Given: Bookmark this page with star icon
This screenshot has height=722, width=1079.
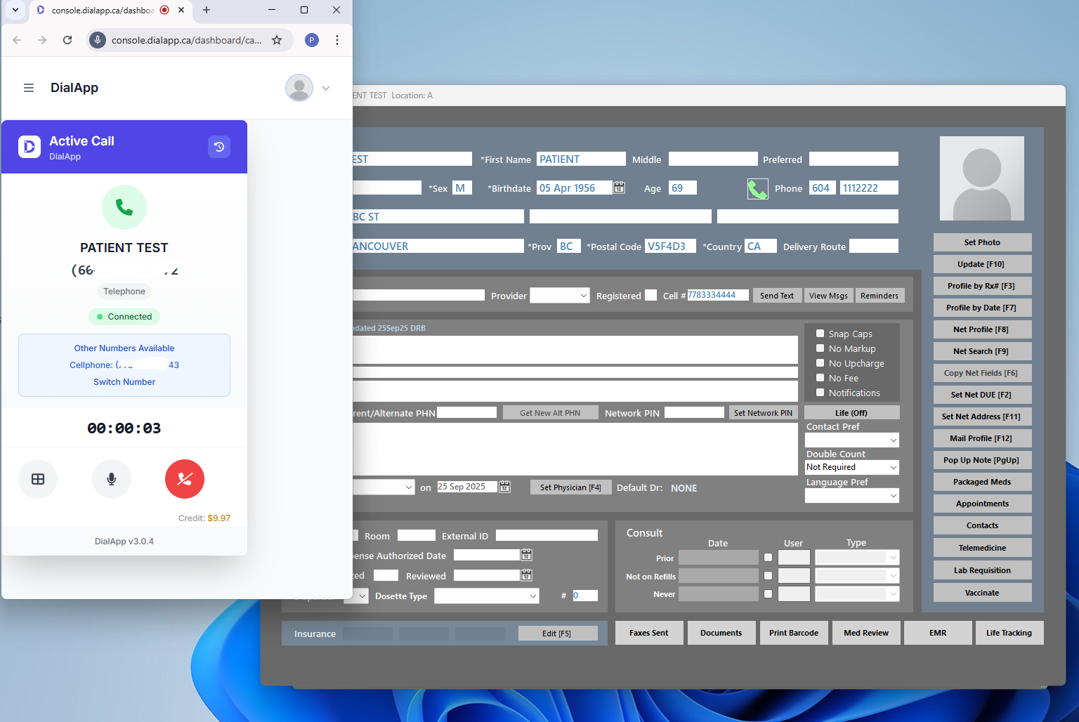Looking at the screenshot, I should pyautogui.click(x=277, y=40).
